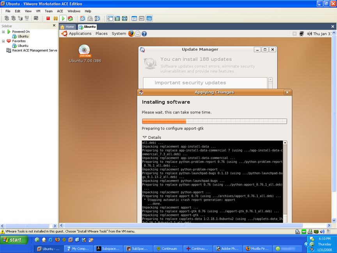This screenshot has width=337, height=253.
Task: Click the sound device status bar icon
Action: click(322, 232)
